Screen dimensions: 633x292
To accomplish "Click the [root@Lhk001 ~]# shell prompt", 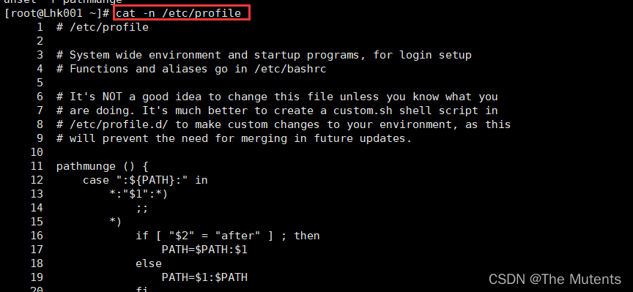I will click(56, 13).
